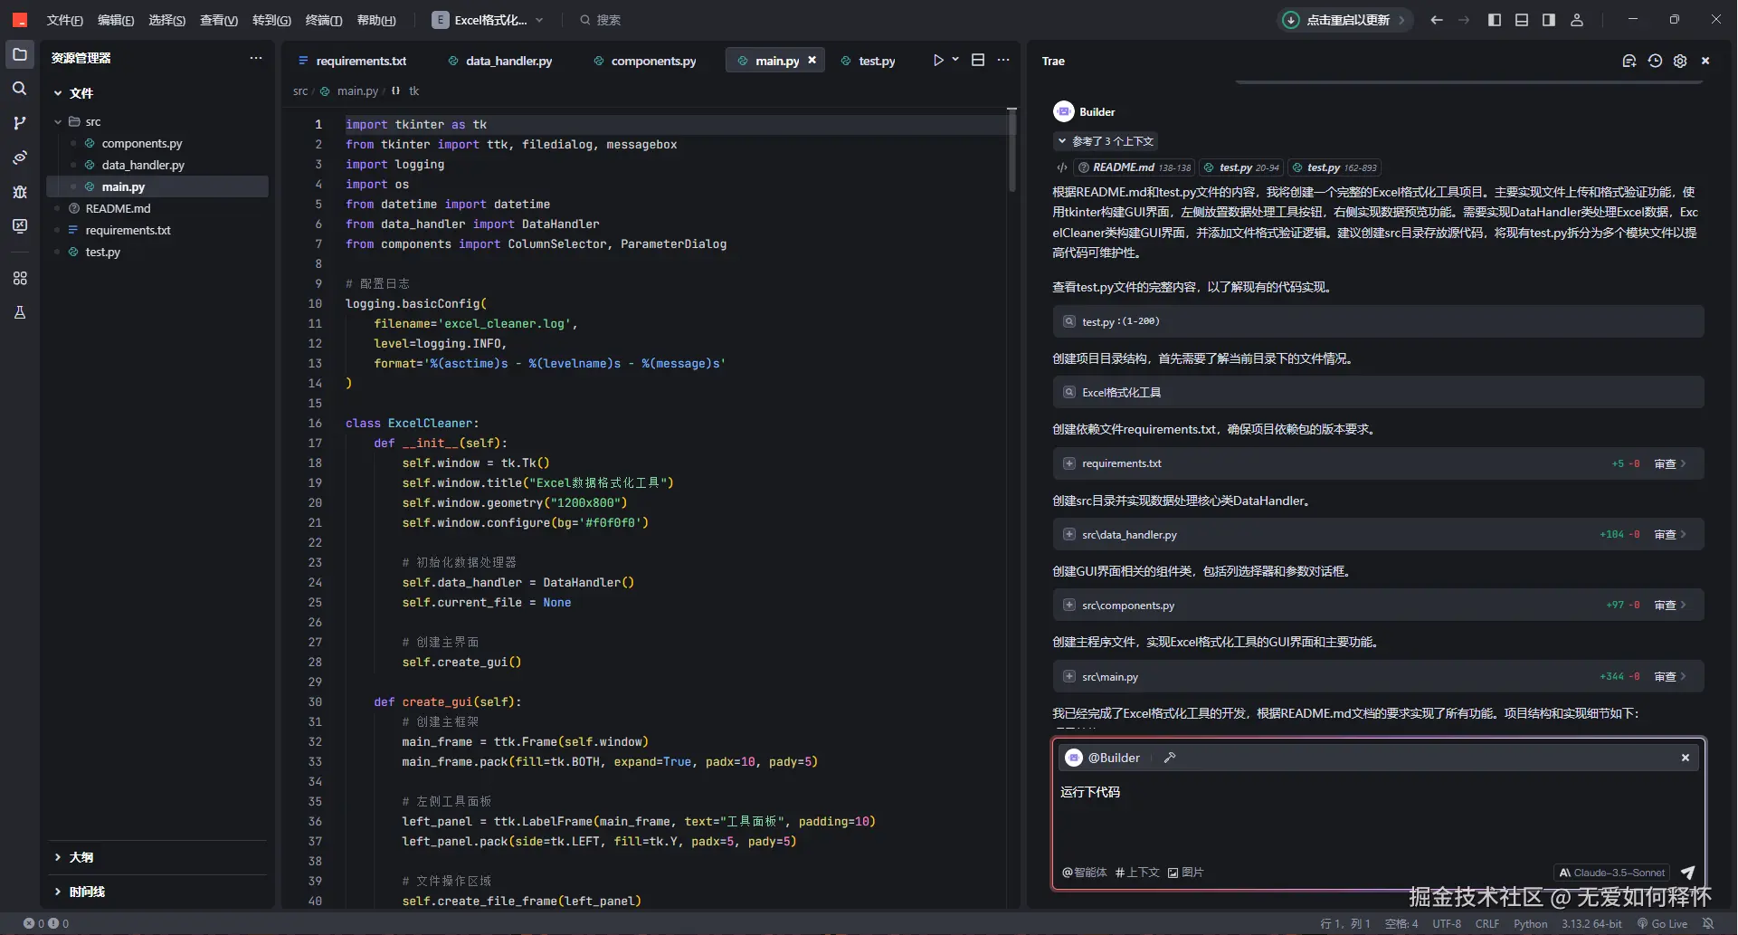Send the message to Builder
1738x935 pixels.
(x=1687, y=873)
